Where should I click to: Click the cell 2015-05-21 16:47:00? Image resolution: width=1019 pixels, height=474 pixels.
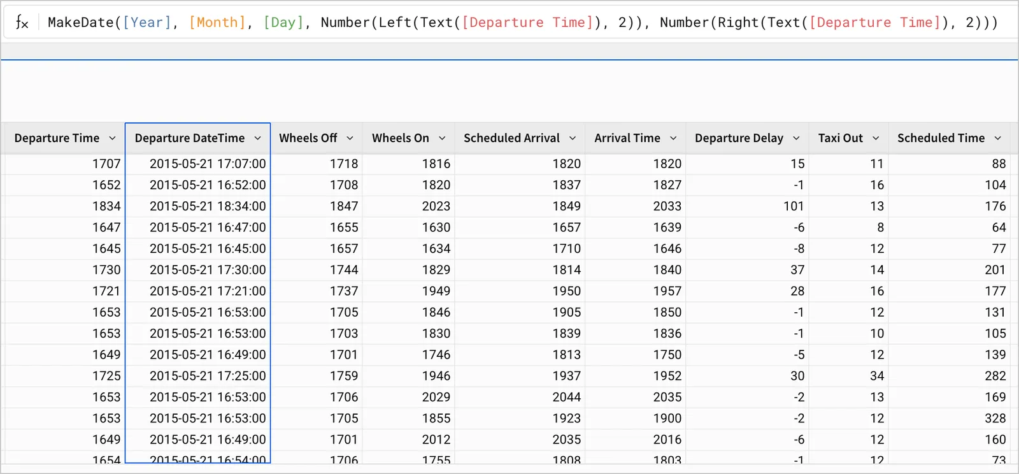[198, 227]
